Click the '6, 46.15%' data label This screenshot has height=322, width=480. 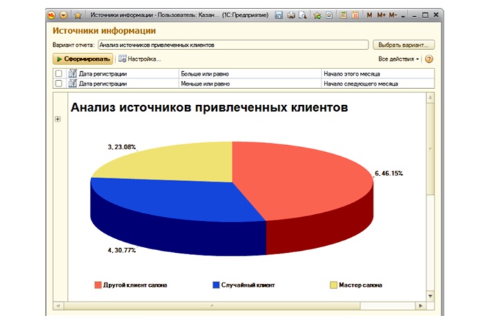pyautogui.click(x=389, y=173)
